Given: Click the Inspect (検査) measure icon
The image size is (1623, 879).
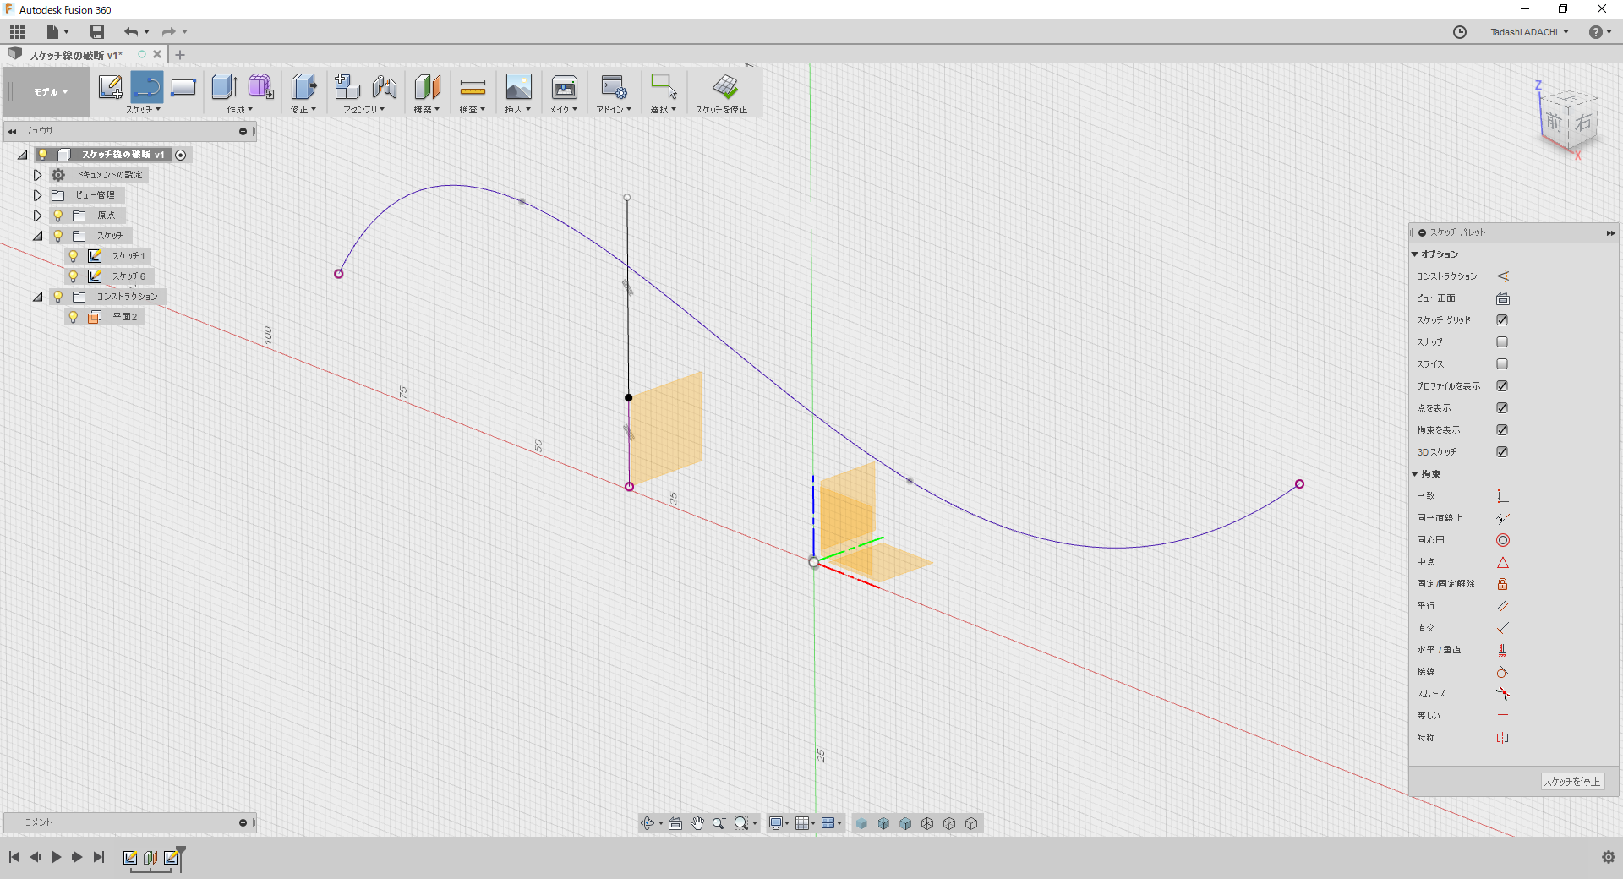Looking at the screenshot, I should [473, 87].
